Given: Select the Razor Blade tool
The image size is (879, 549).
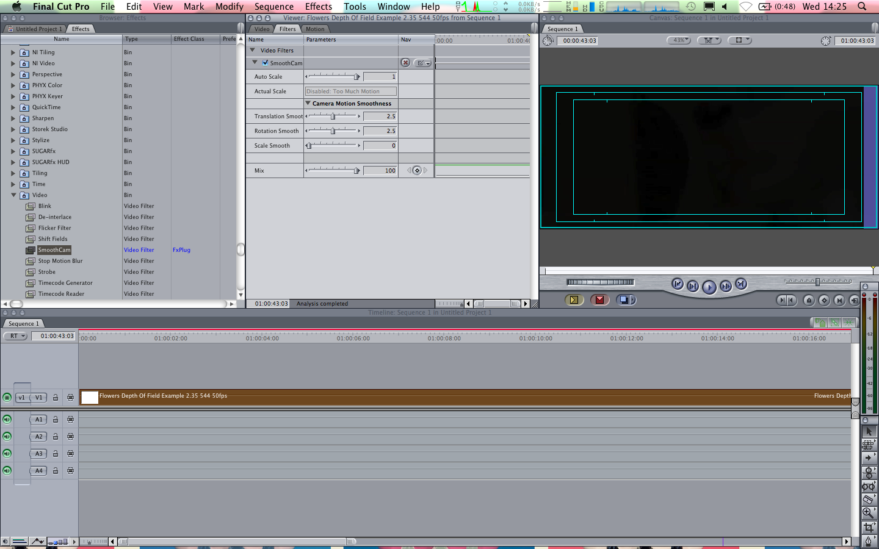Looking at the screenshot, I should click(x=869, y=500).
